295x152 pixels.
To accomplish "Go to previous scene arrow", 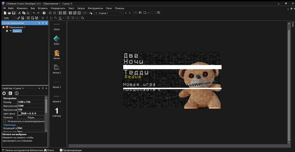I will point(126,13).
